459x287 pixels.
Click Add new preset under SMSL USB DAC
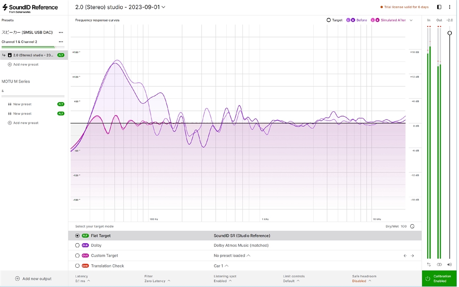23,64
